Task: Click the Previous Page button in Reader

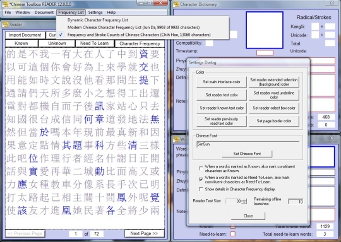Action: (x=25, y=234)
